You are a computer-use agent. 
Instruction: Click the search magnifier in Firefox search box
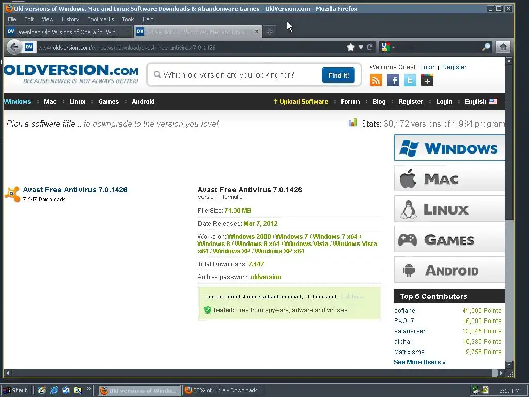pos(486,47)
